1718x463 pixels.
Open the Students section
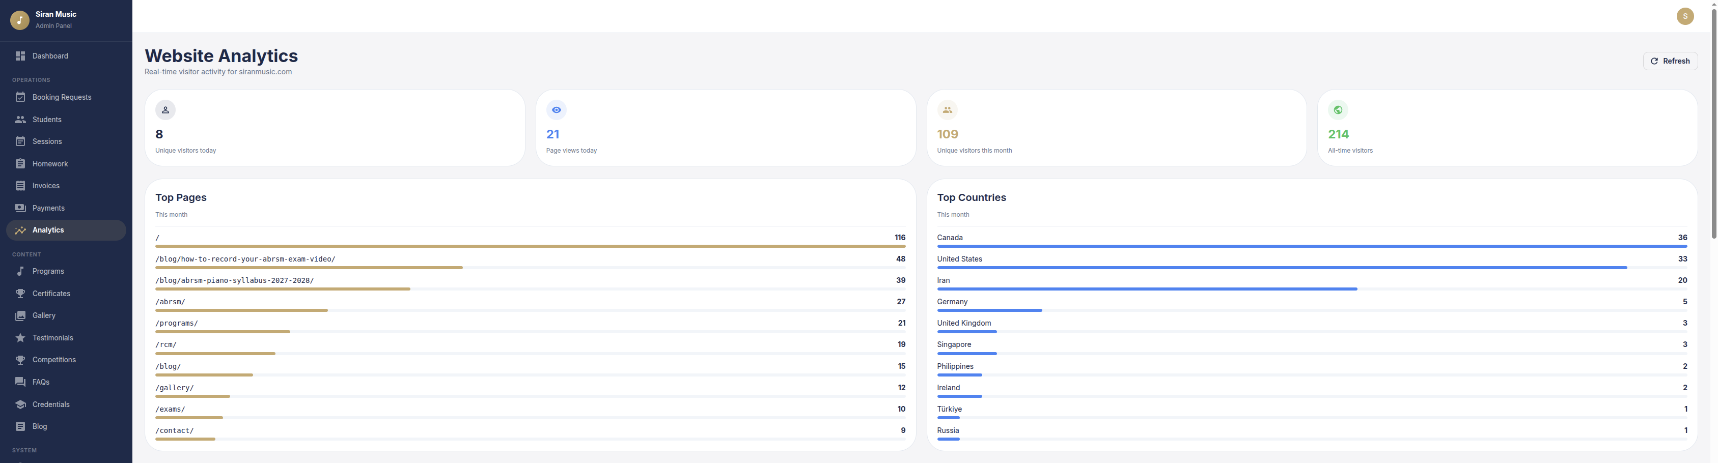pyautogui.click(x=66, y=119)
